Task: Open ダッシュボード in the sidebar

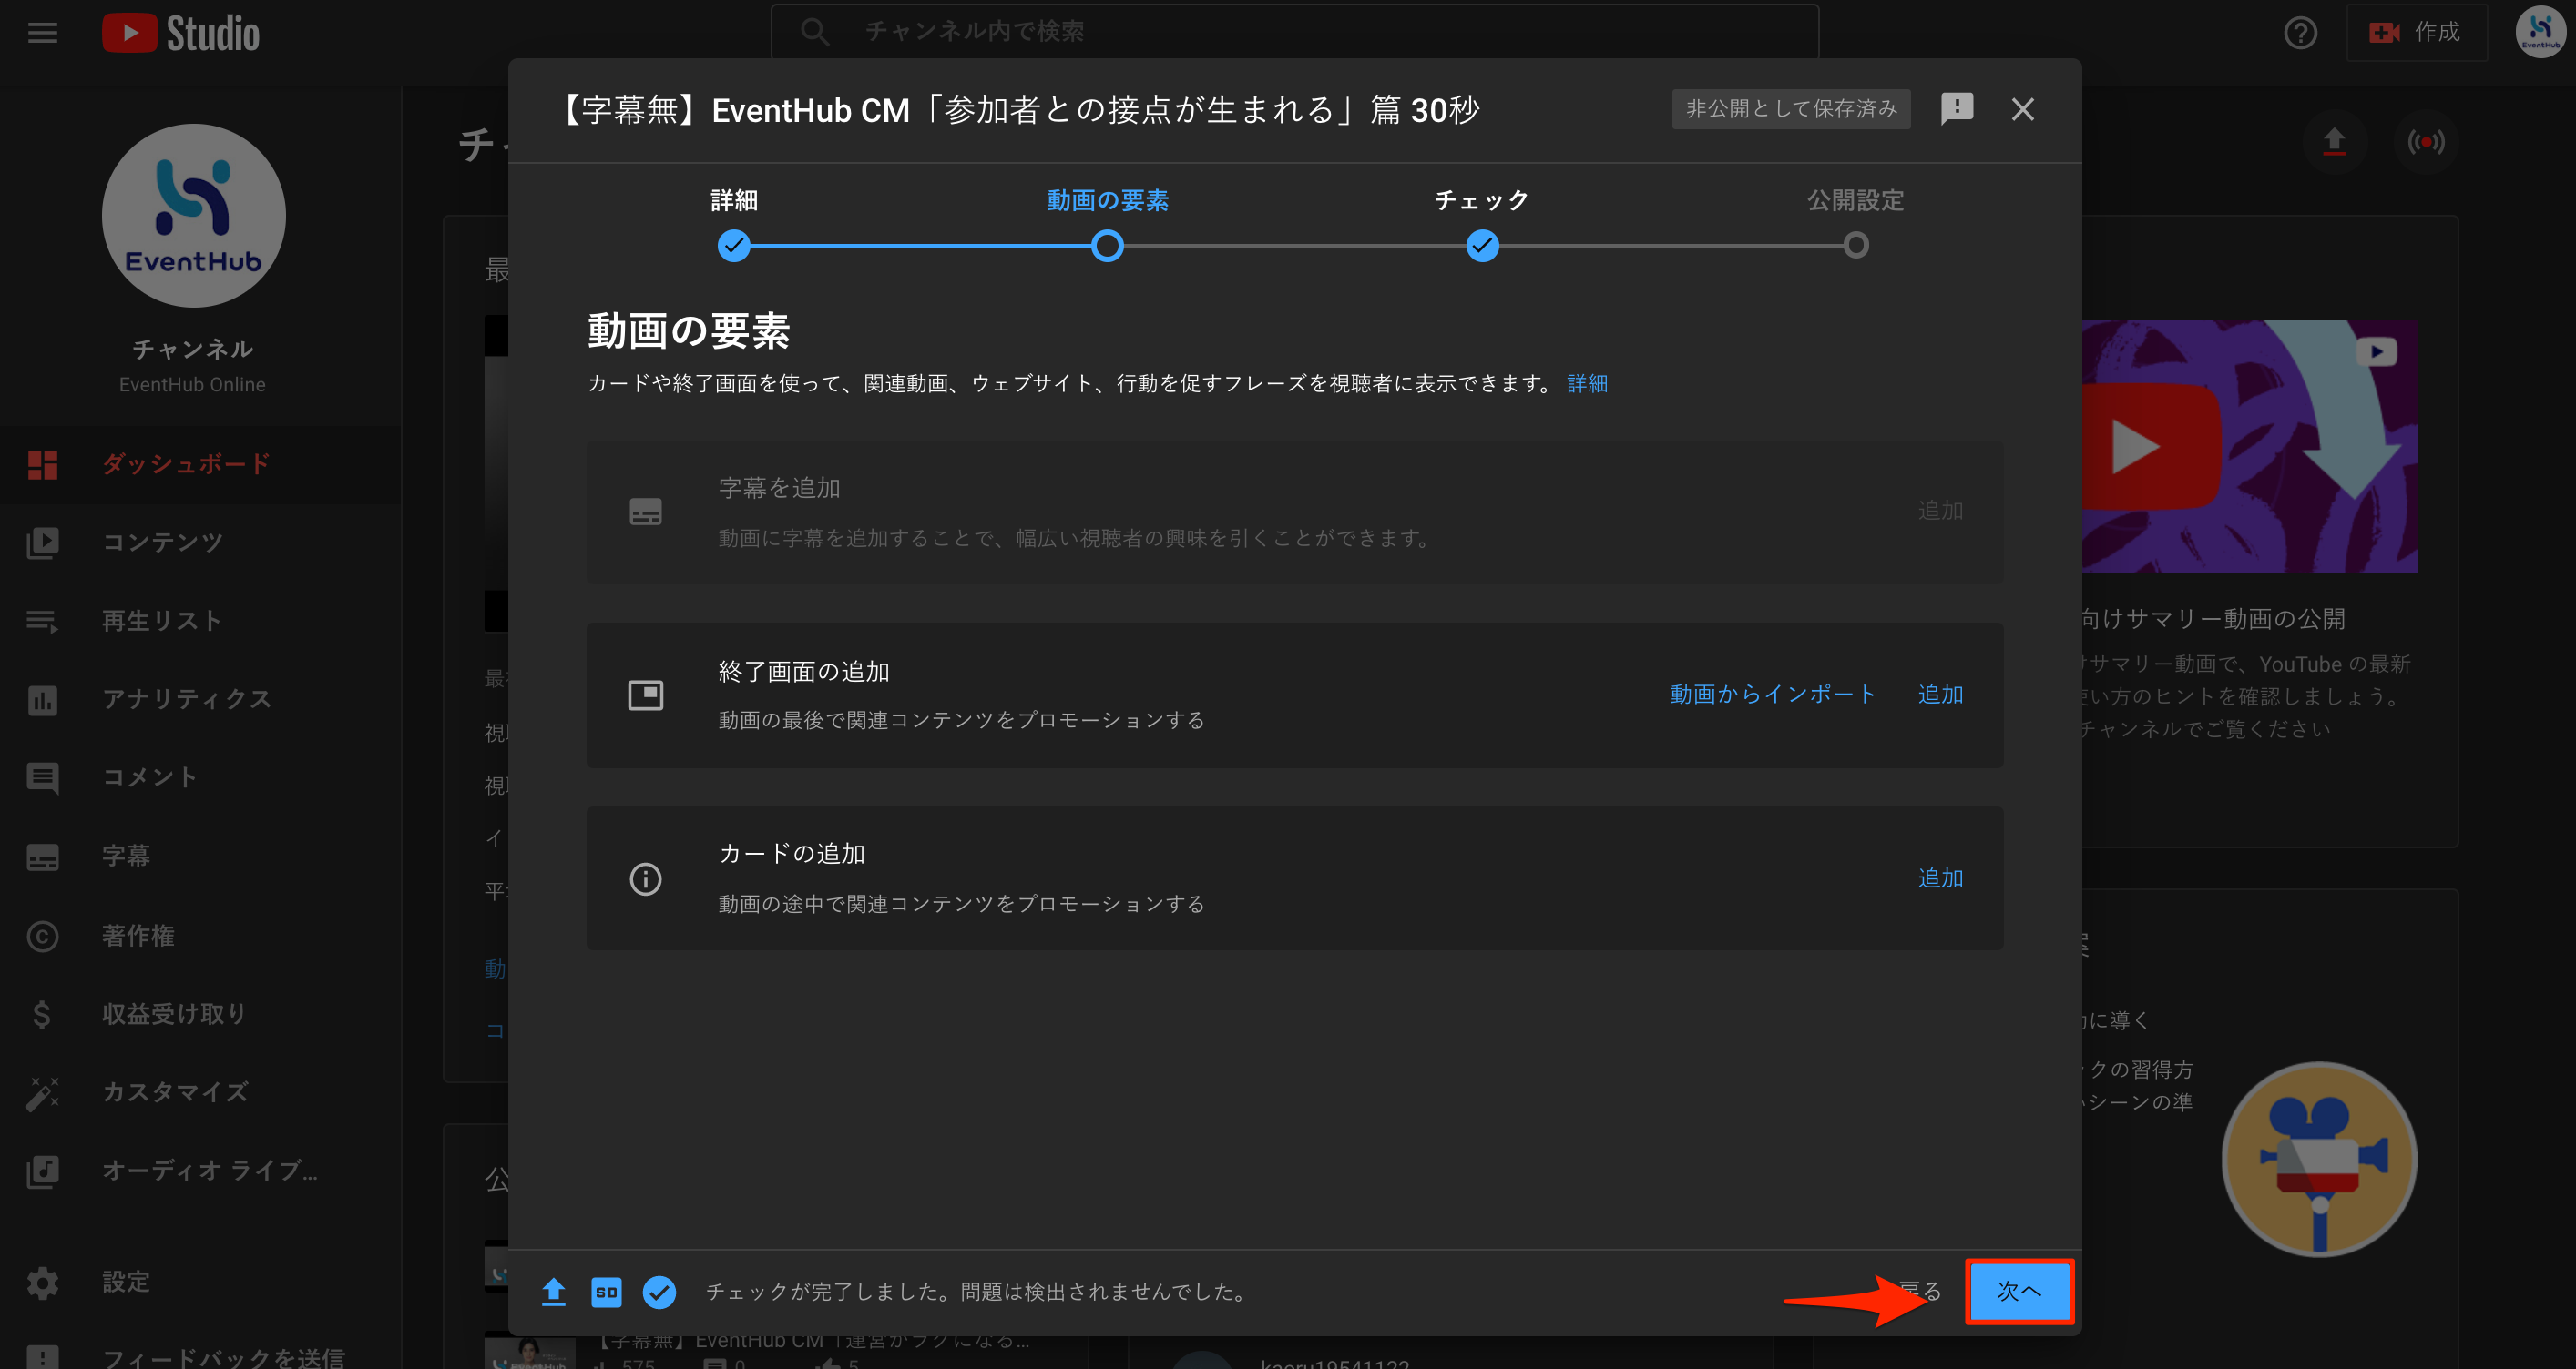Action: tap(200, 464)
